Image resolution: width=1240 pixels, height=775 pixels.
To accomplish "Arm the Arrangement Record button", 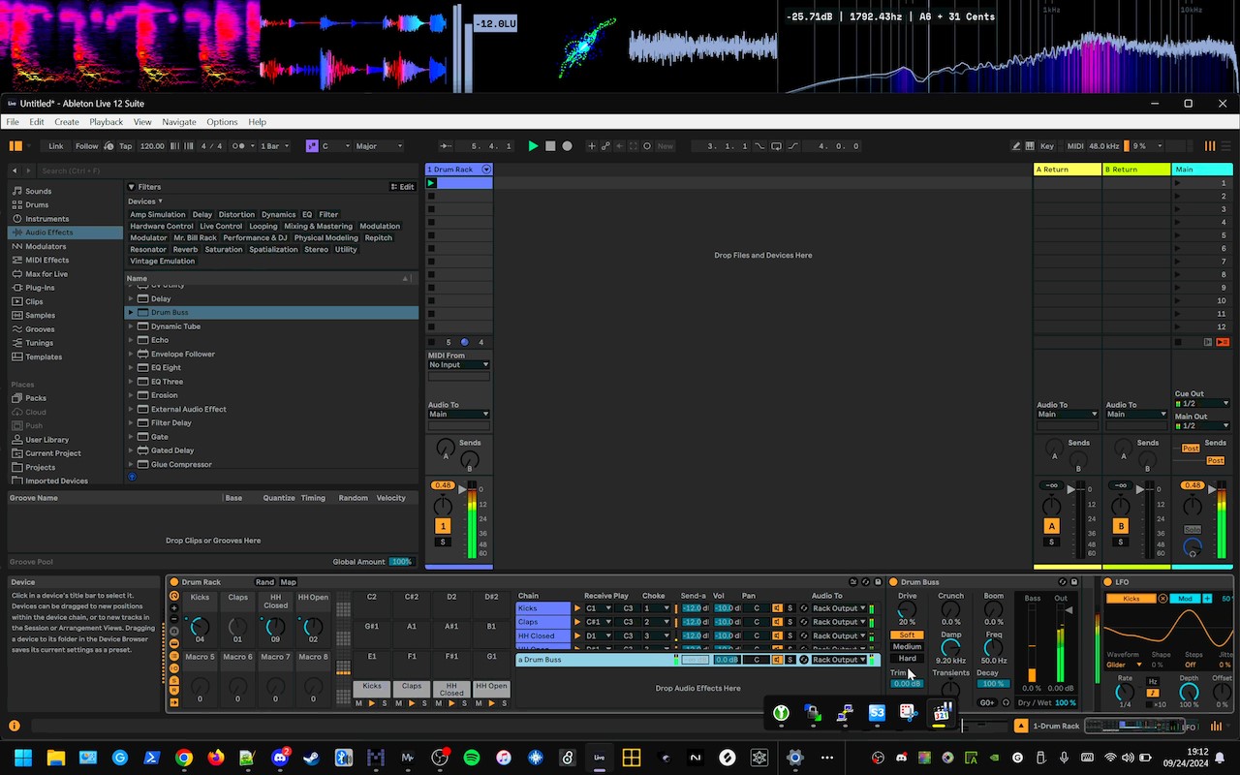I will [x=568, y=146].
